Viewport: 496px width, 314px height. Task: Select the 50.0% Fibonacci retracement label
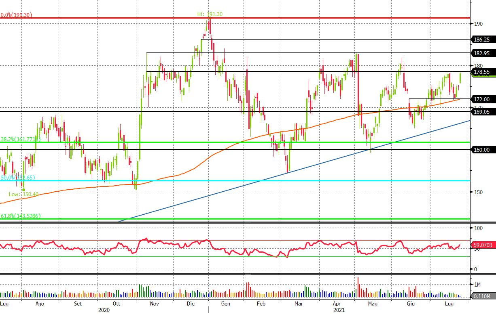[x=18, y=178]
